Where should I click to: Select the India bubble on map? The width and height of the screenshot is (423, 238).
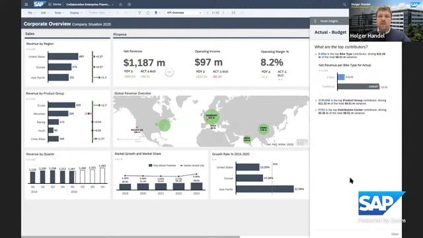247,139
